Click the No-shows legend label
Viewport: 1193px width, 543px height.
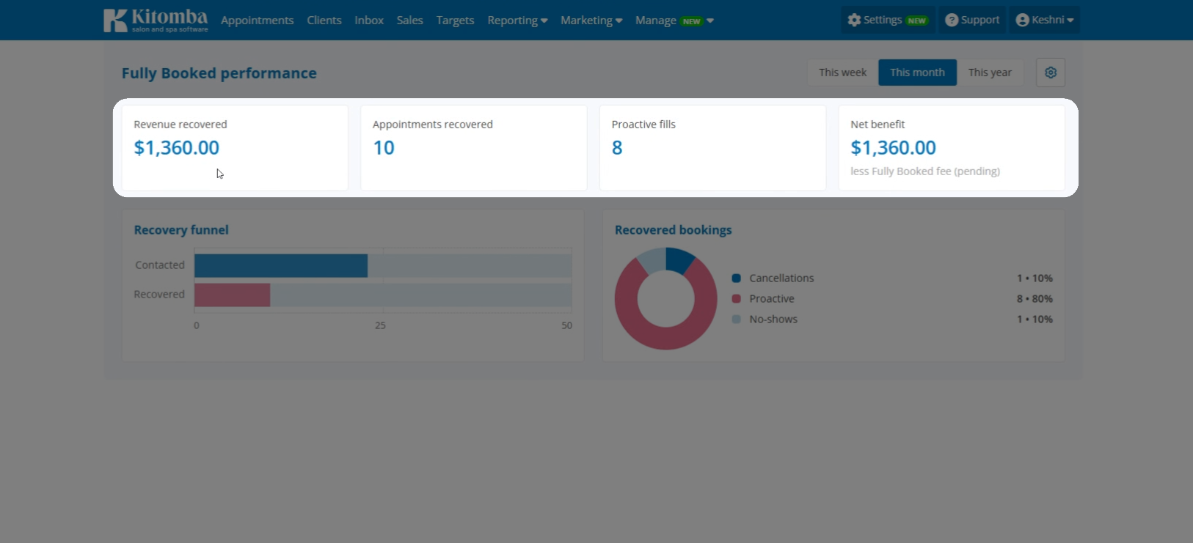click(773, 319)
